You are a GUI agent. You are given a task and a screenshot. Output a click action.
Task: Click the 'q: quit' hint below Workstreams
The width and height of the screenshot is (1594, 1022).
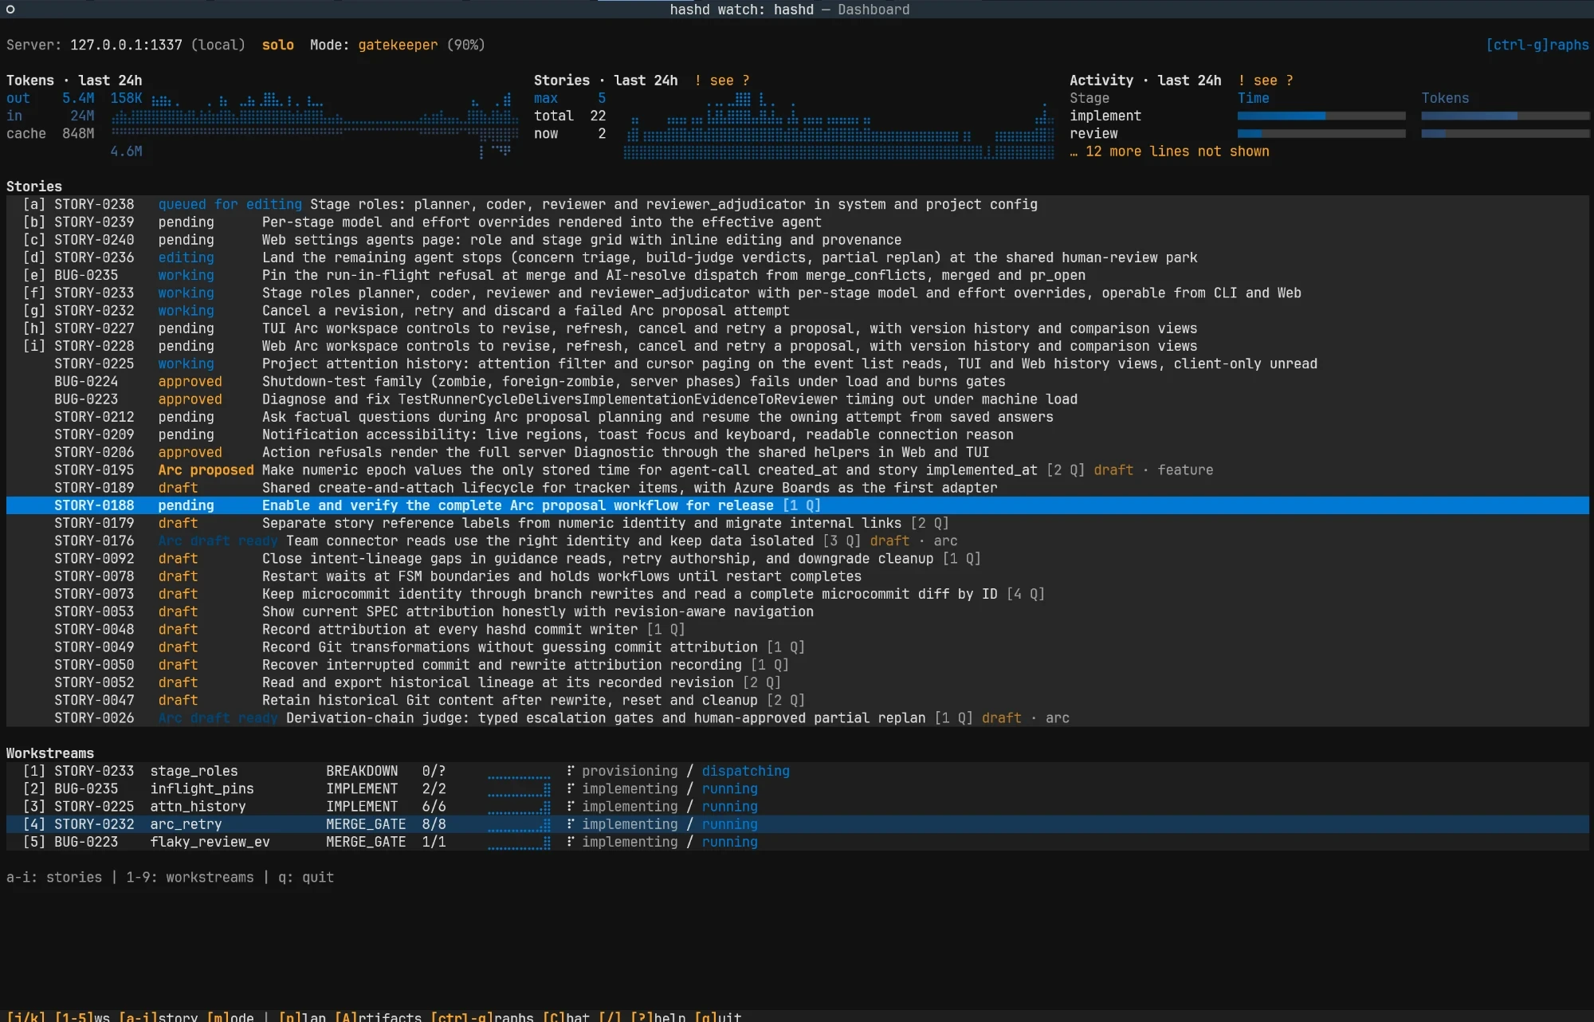coord(306,877)
